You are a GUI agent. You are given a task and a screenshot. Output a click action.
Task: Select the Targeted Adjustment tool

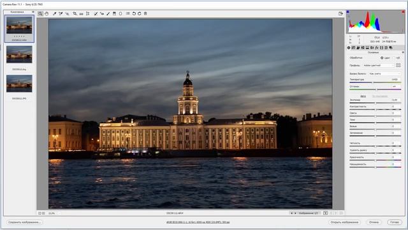67,13
